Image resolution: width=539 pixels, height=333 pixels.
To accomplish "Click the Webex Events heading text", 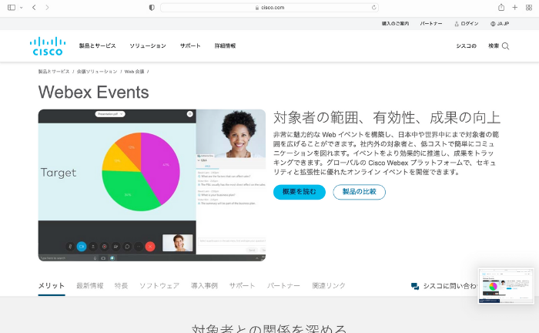I will (93, 92).
